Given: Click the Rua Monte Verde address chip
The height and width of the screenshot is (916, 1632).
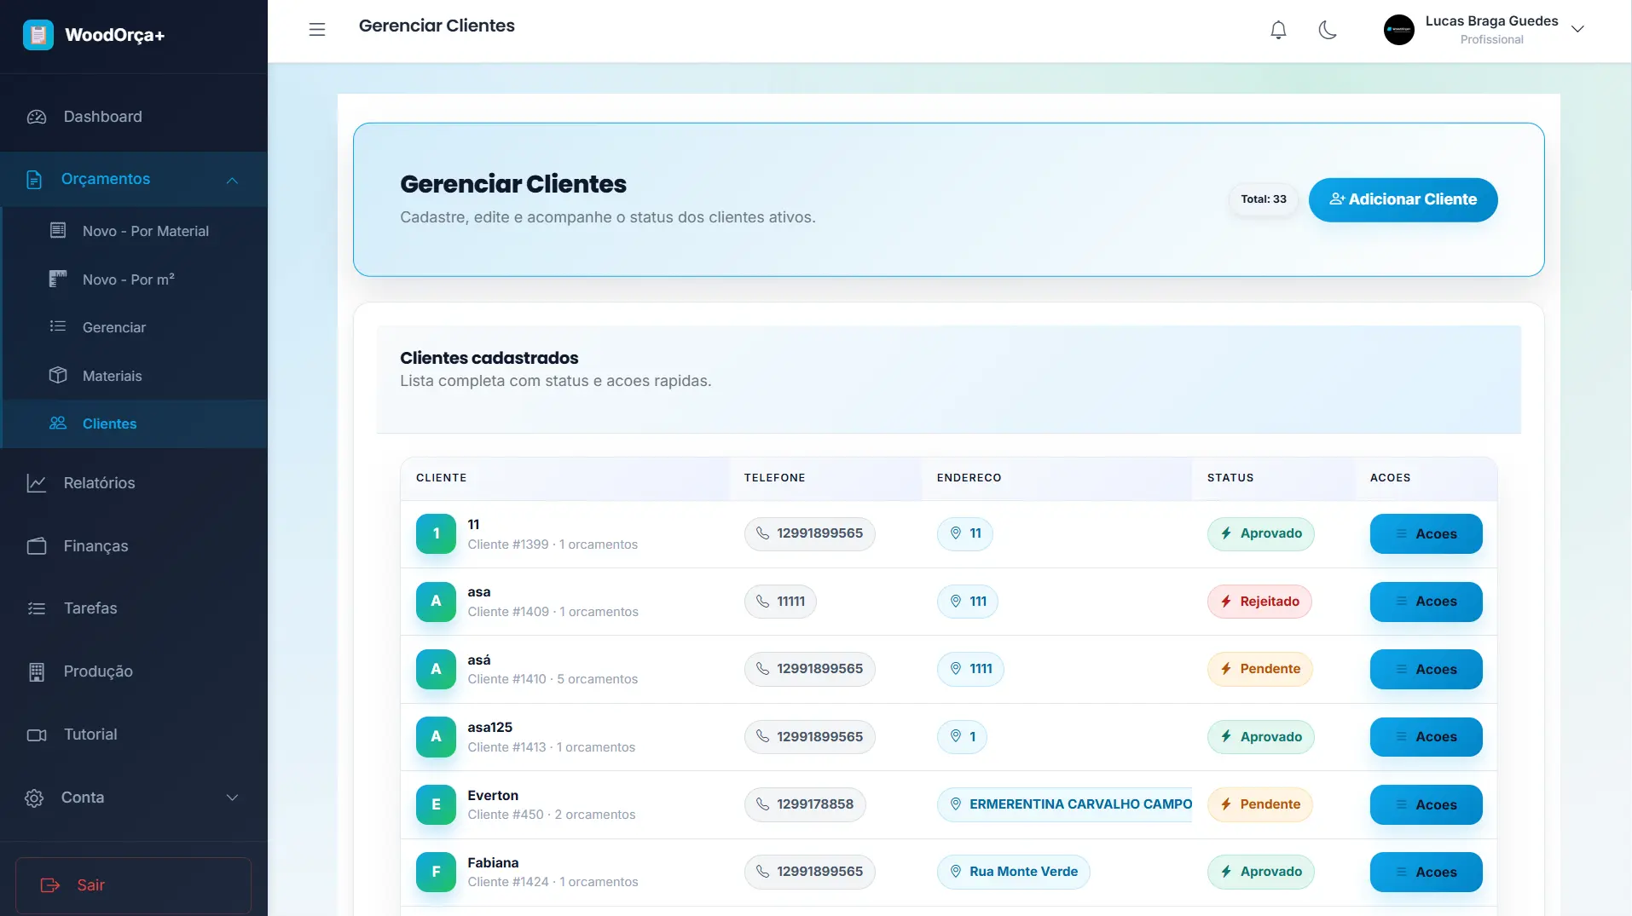Looking at the screenshot, I should coord(1013,872).
